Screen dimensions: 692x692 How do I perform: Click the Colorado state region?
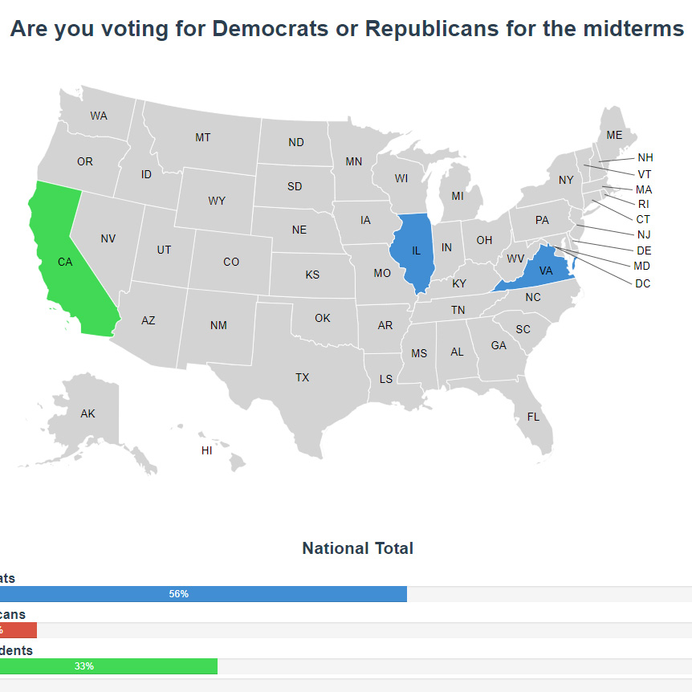click(231, 262)
